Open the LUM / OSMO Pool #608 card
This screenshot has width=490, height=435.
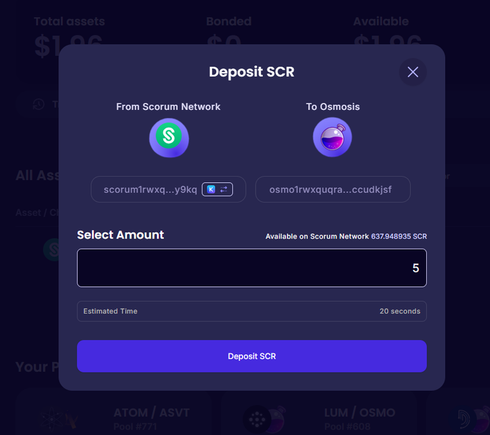[319, 413]
